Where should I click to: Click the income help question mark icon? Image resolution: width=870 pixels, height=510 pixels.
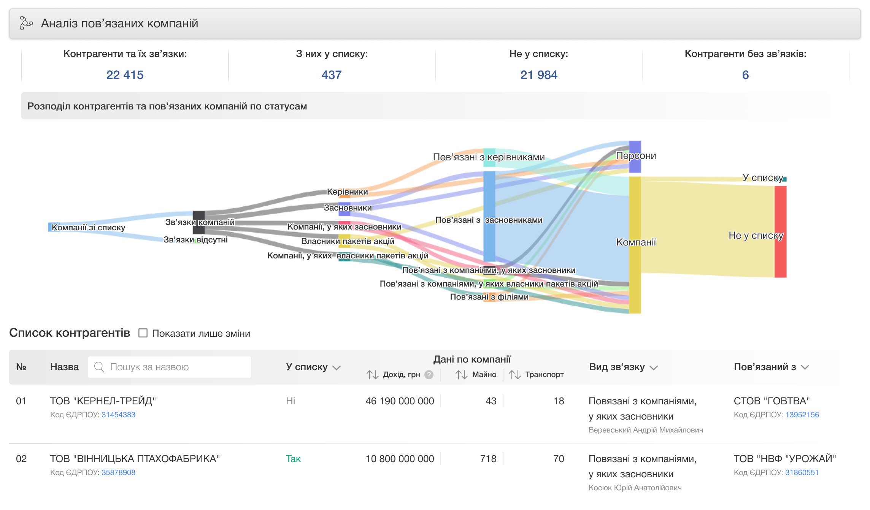[x=429, y=375]
